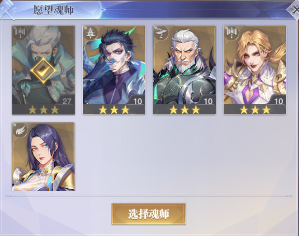This screenshot has height=236, width=299.
Task: Click the 愿望魂师 panel title
Action: tap(54, 10)
